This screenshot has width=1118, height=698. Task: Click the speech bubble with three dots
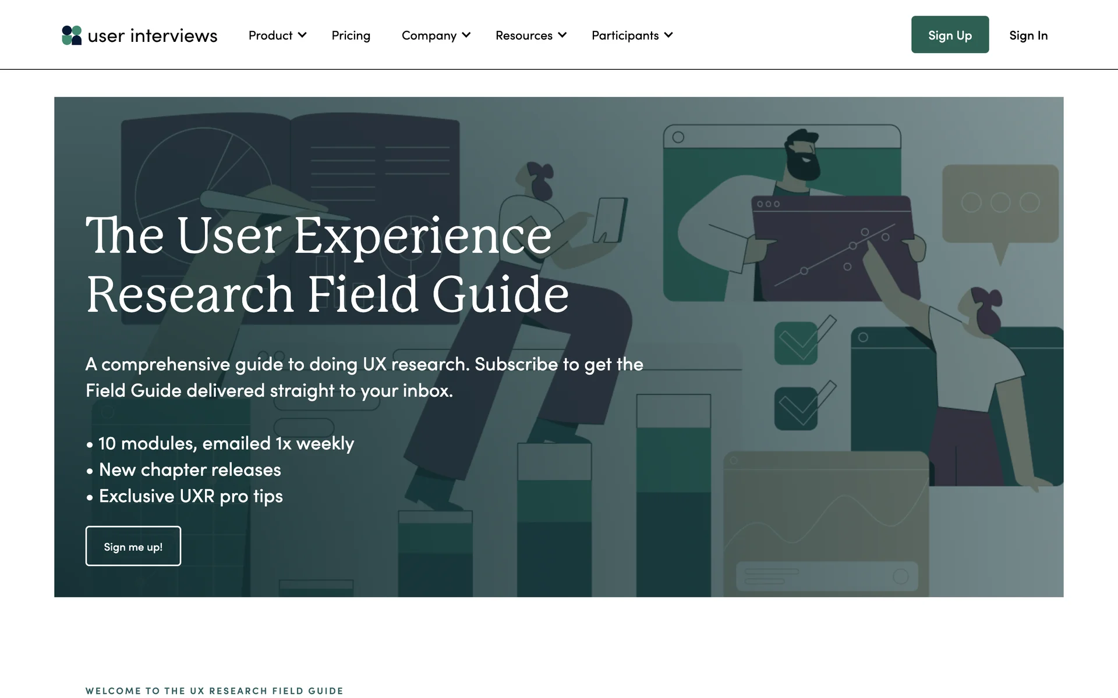pos(1000,204)
